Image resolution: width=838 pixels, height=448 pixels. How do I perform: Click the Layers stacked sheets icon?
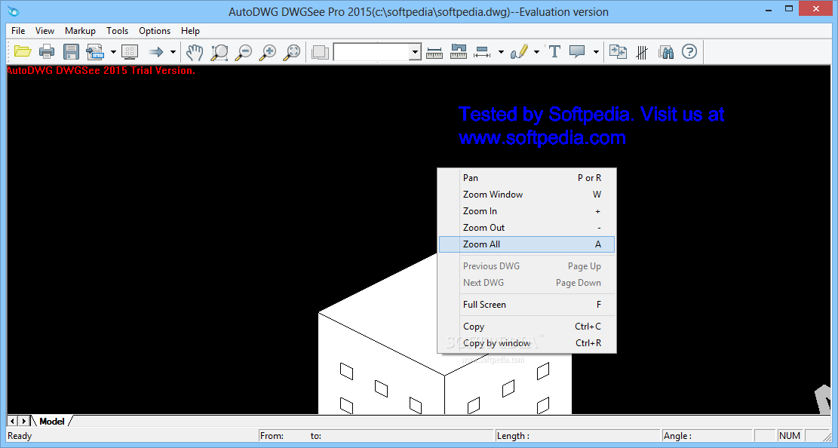click(320, 52)
